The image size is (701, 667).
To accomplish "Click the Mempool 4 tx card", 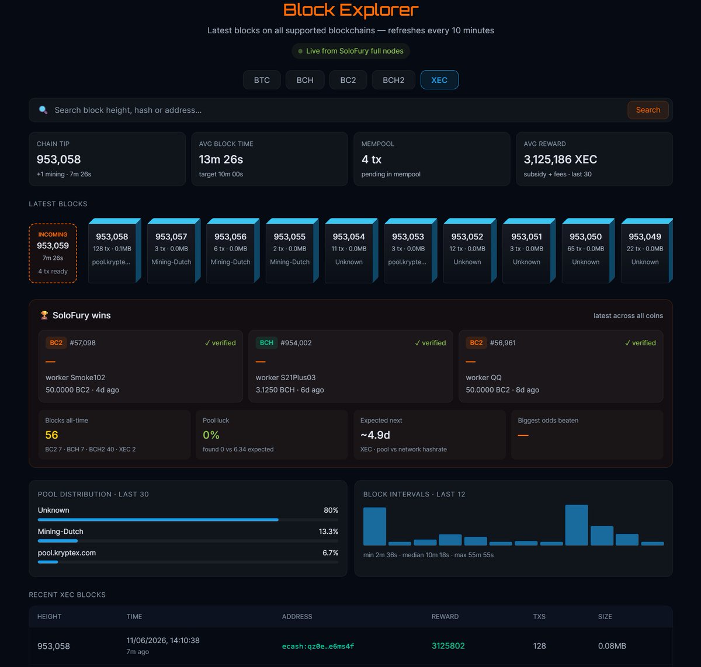I will pos(432,159).
